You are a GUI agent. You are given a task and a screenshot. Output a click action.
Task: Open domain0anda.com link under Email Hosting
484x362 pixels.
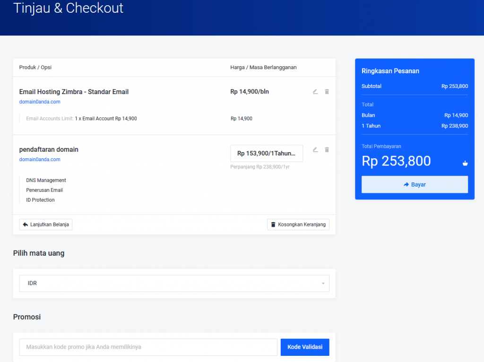[x=40, y=102]
